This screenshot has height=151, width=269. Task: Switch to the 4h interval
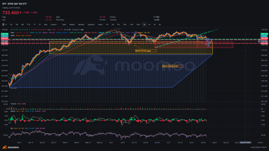(160, 25)
